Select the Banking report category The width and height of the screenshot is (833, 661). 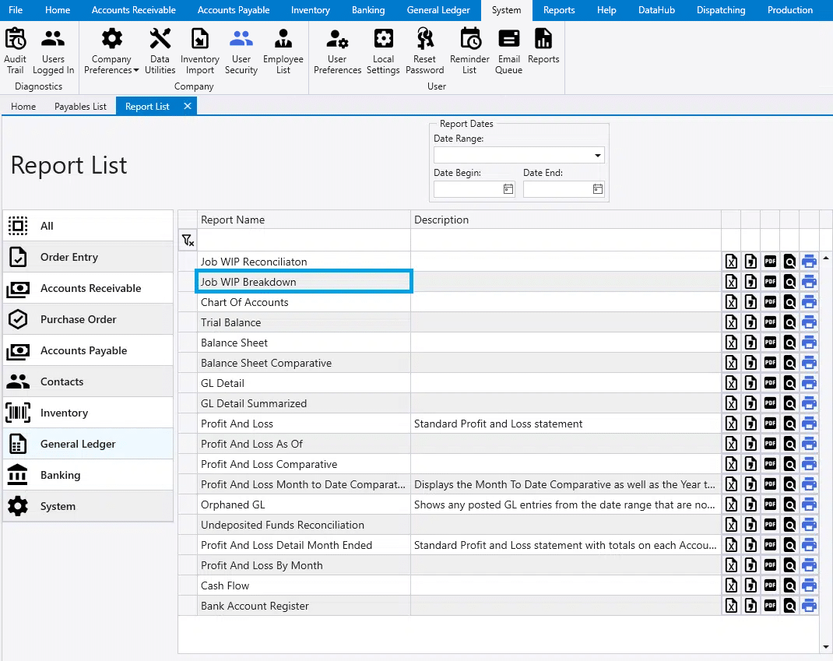(88, 475)
